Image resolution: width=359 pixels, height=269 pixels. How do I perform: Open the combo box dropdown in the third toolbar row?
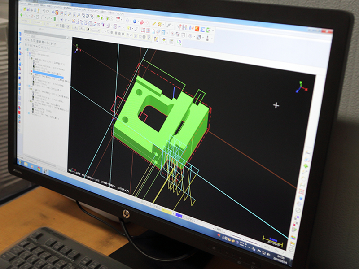[x=99, y=31]
